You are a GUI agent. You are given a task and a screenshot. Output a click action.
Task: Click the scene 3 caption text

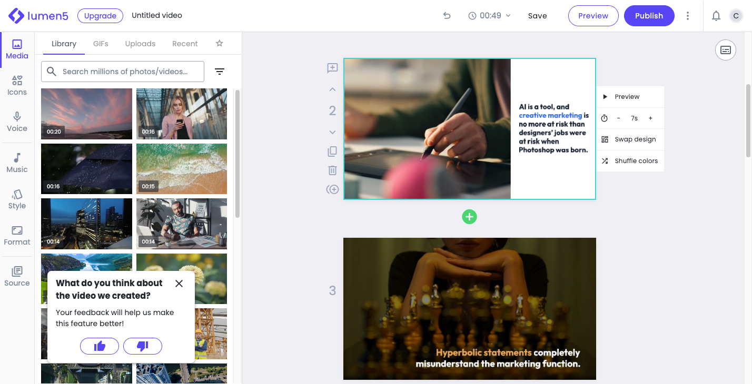[x=498, y=358]
